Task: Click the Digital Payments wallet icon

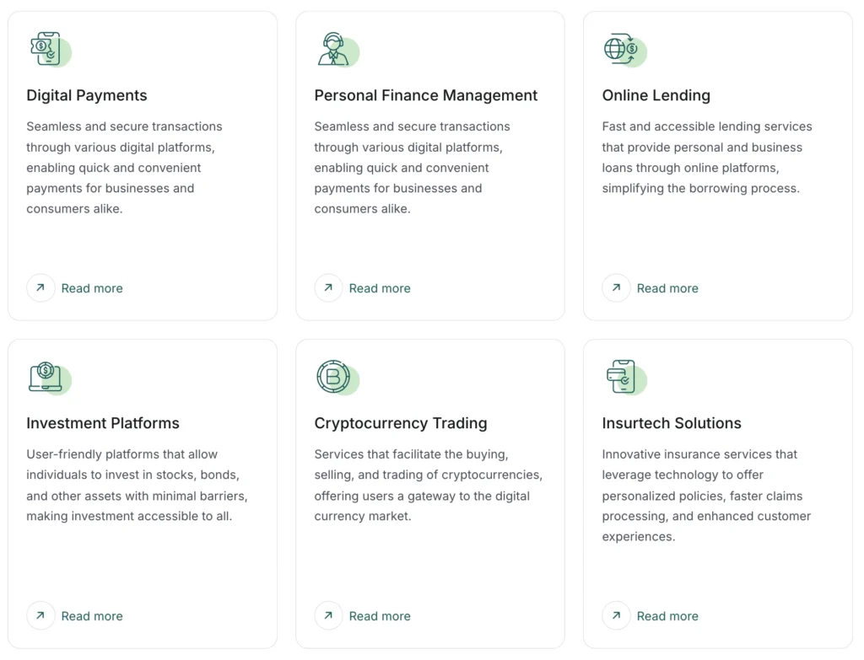Action: pyautogui.click(x=49, y=50)
